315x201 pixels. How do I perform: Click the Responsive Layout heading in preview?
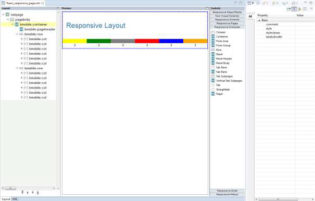click(96, 26)
